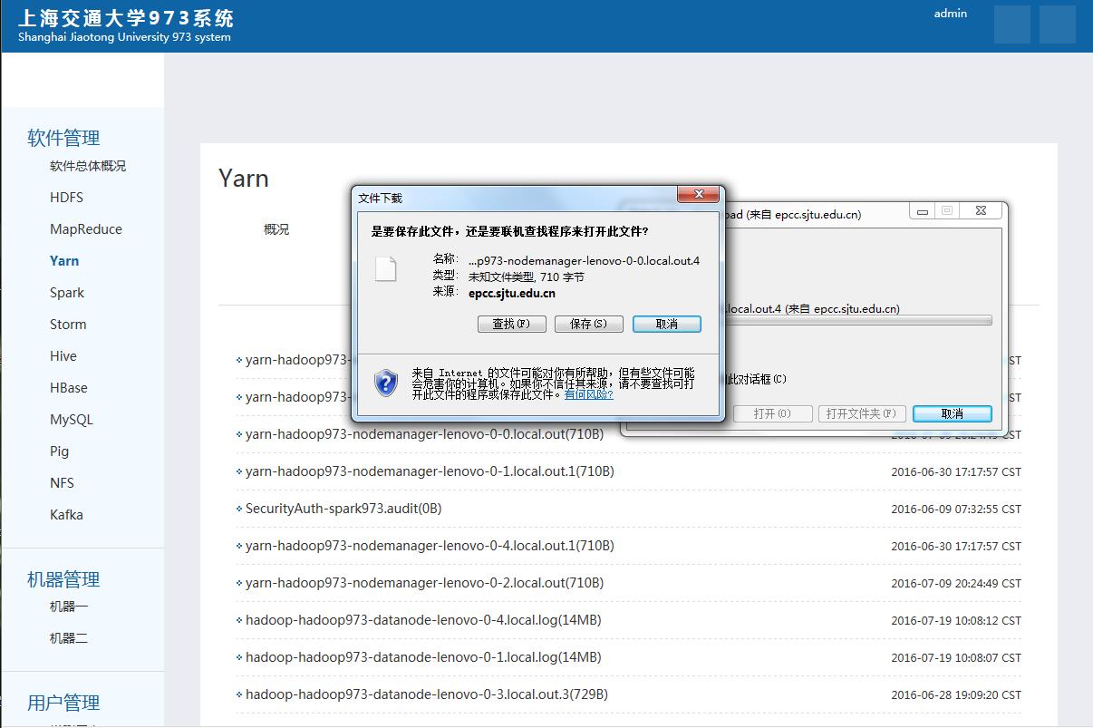Click 取消 in the background download progress window

[x=952, y=413]
